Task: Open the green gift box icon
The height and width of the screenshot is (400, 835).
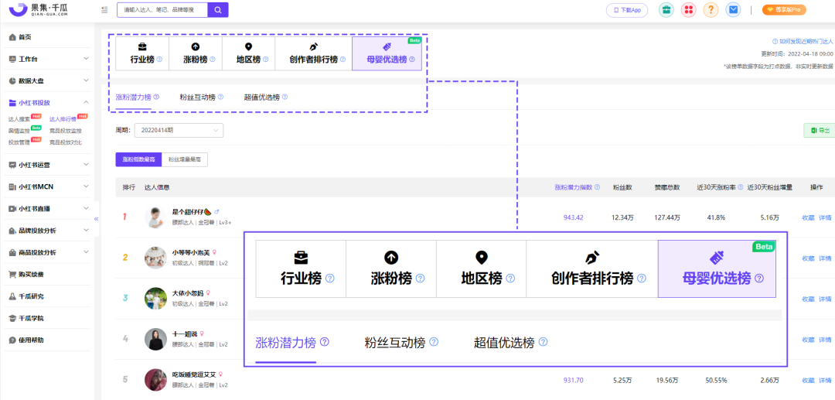Action: pyautogui.click(x=666, y=9)
